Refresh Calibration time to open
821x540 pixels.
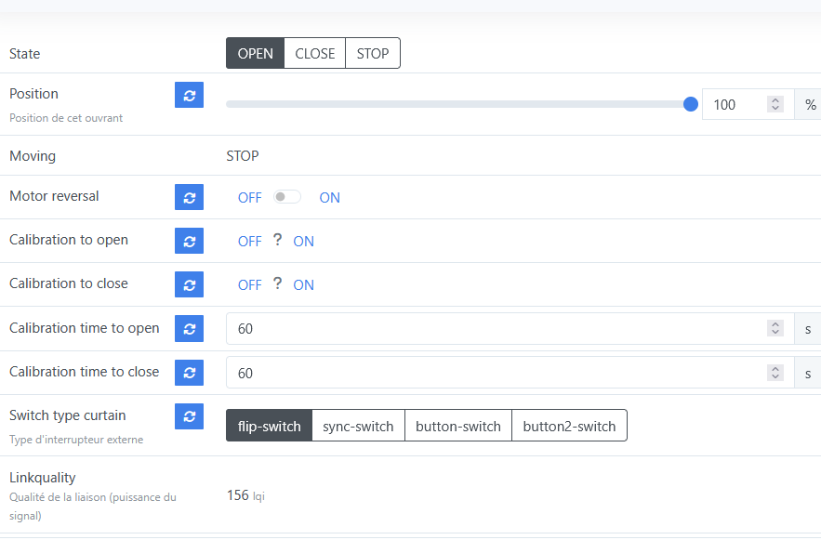point(189,328)
